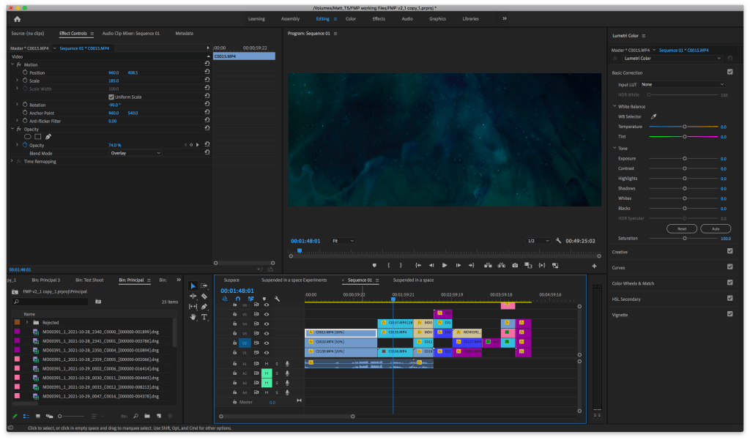Viewport: 750px width, 440px height.
Task: Select the Type tool
Action: (x=204, y=317)
